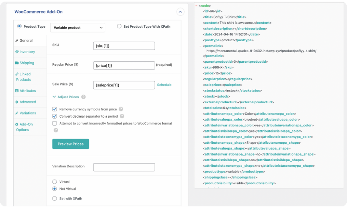This screenshot has height=208, width=347.
Task: Open the Variable product dropdown
Action: (78, 28)
